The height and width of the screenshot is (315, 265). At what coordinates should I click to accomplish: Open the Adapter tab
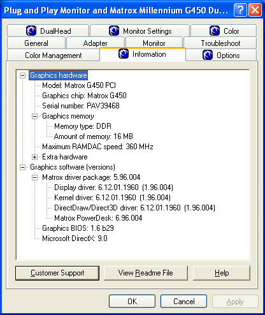point(95,43)
